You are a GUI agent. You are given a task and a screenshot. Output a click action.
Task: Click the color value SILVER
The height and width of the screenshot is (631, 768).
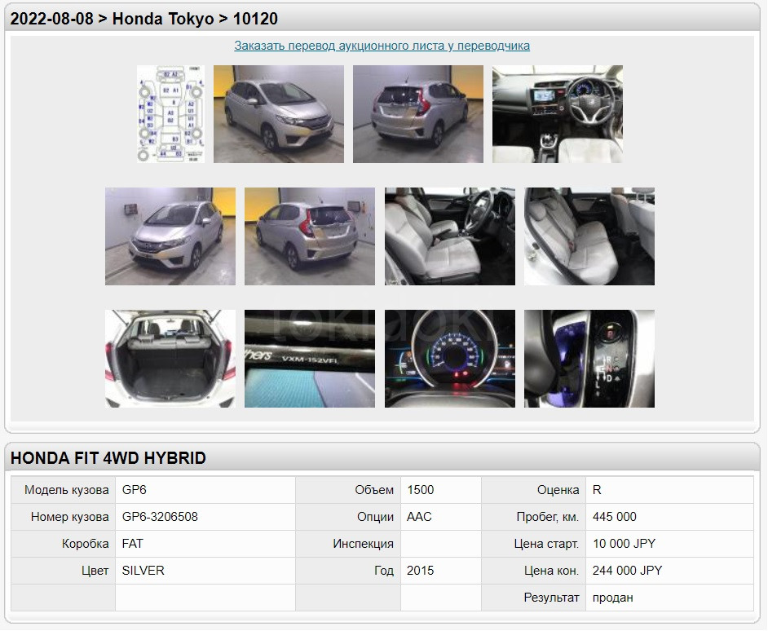tap(143, 571)
